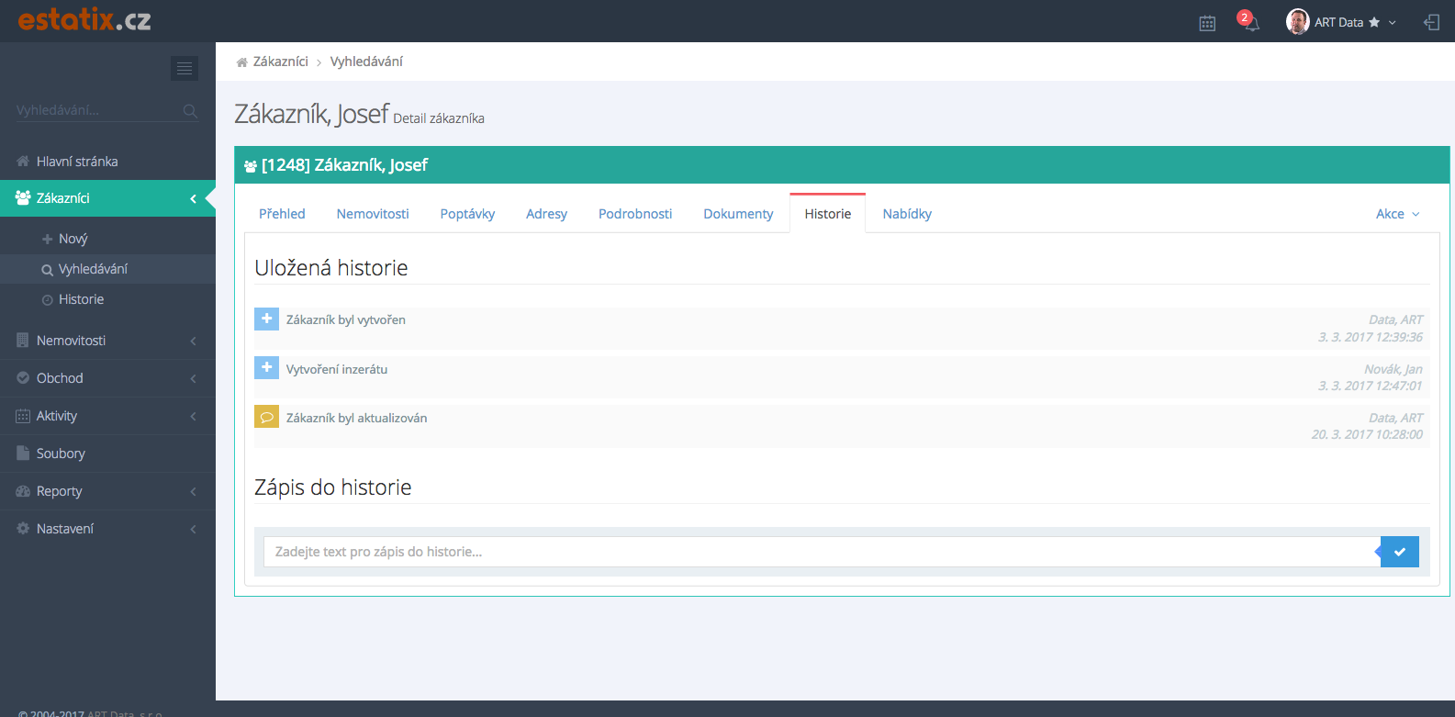Click the building icon for Nemovitosti

click(x=23, y=341)
